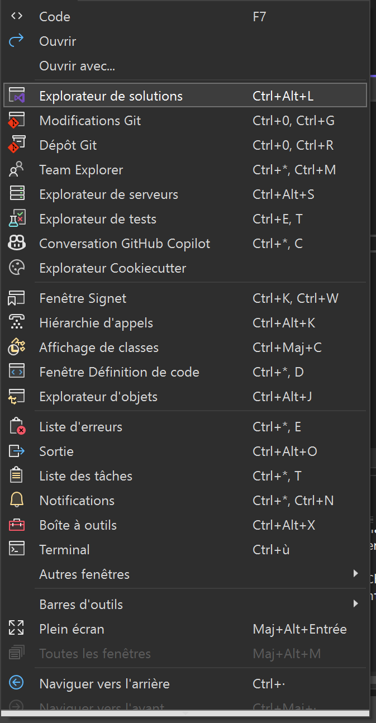The image size is (376, 723).
Task: Click the Team Explorer people icon
Action: [x=17, y=170]
